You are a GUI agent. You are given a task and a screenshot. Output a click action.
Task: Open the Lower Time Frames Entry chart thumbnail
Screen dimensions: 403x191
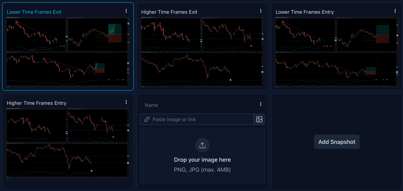point(337,52)
